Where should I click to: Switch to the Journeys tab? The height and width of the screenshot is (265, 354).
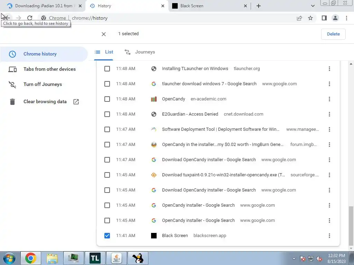point(140,52)
